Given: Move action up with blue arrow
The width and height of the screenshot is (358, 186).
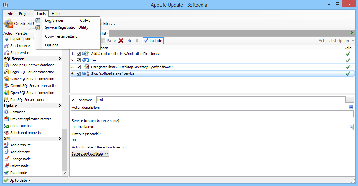Looking at the screenshot, I should [x=130, y=41].
